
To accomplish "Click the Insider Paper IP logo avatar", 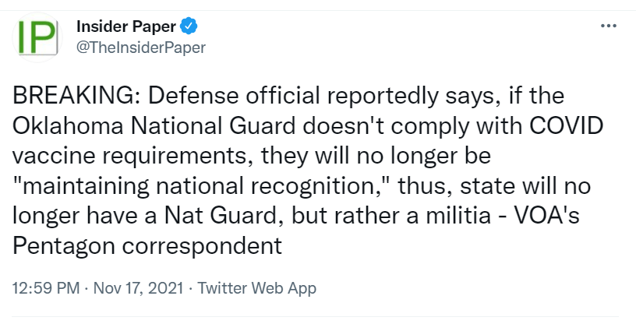I will 36,37.
